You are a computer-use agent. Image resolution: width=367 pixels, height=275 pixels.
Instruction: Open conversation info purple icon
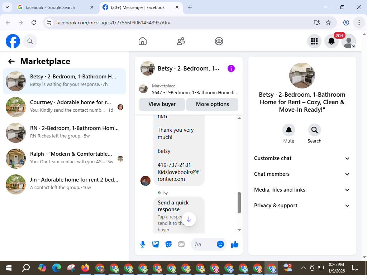231,68
